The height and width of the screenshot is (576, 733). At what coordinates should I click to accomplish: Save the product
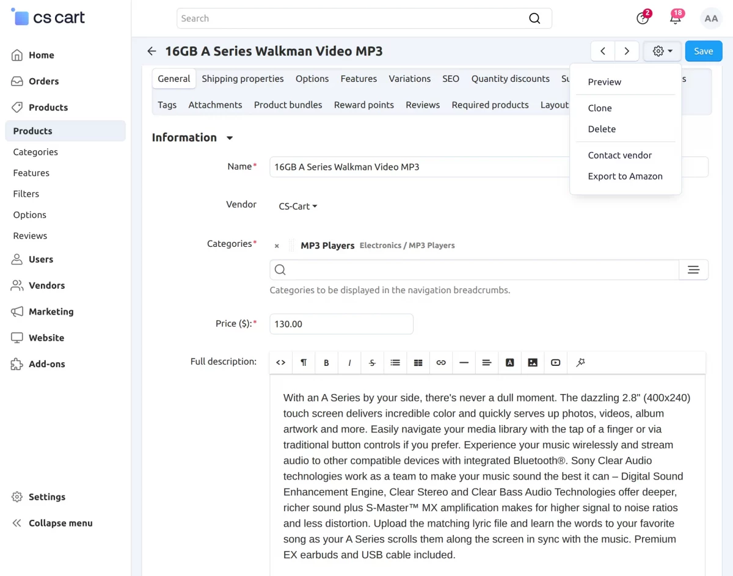click(704, 51)
